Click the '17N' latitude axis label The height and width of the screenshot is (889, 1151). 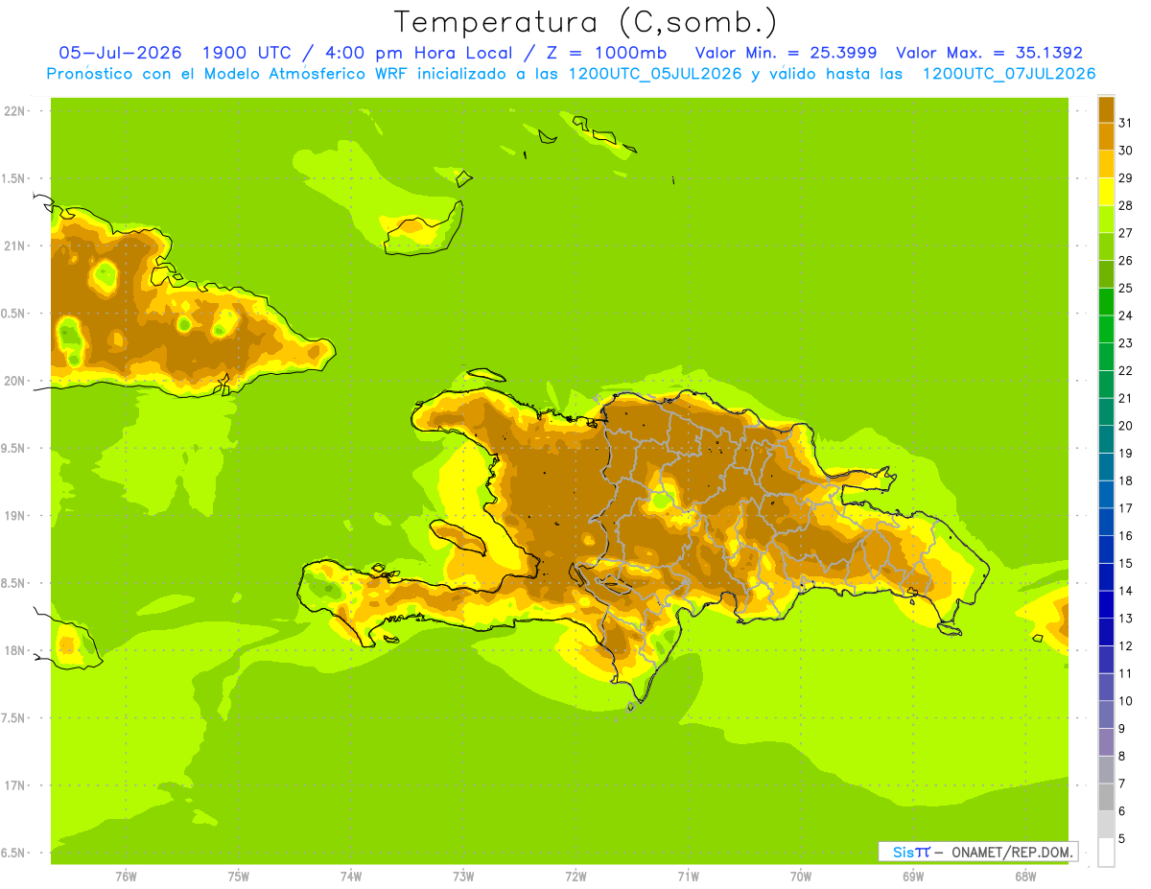[14, 785]
